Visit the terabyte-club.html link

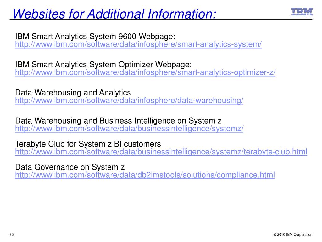point(161,152)
